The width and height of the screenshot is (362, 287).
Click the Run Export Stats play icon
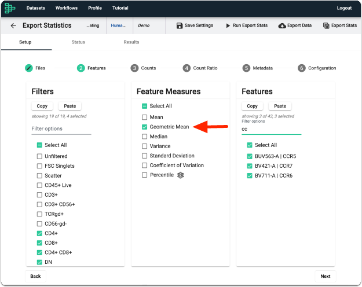[x=228, y=25]
